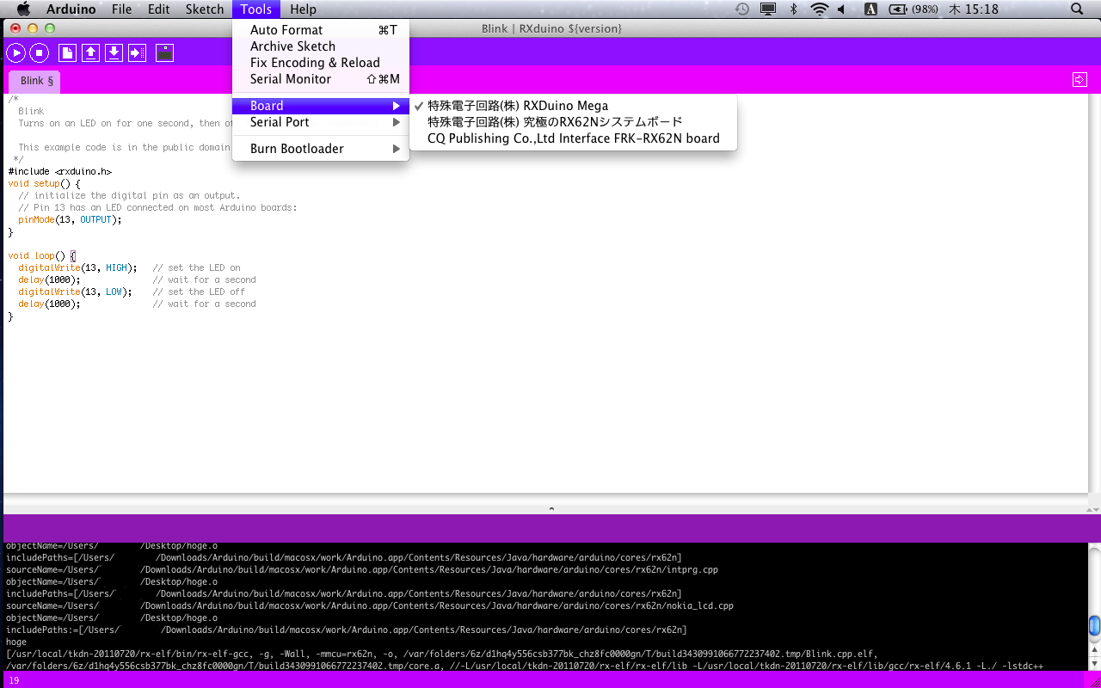Click the Save sketch down-arrow icon
1101x688 pixels.
[114, 53]
